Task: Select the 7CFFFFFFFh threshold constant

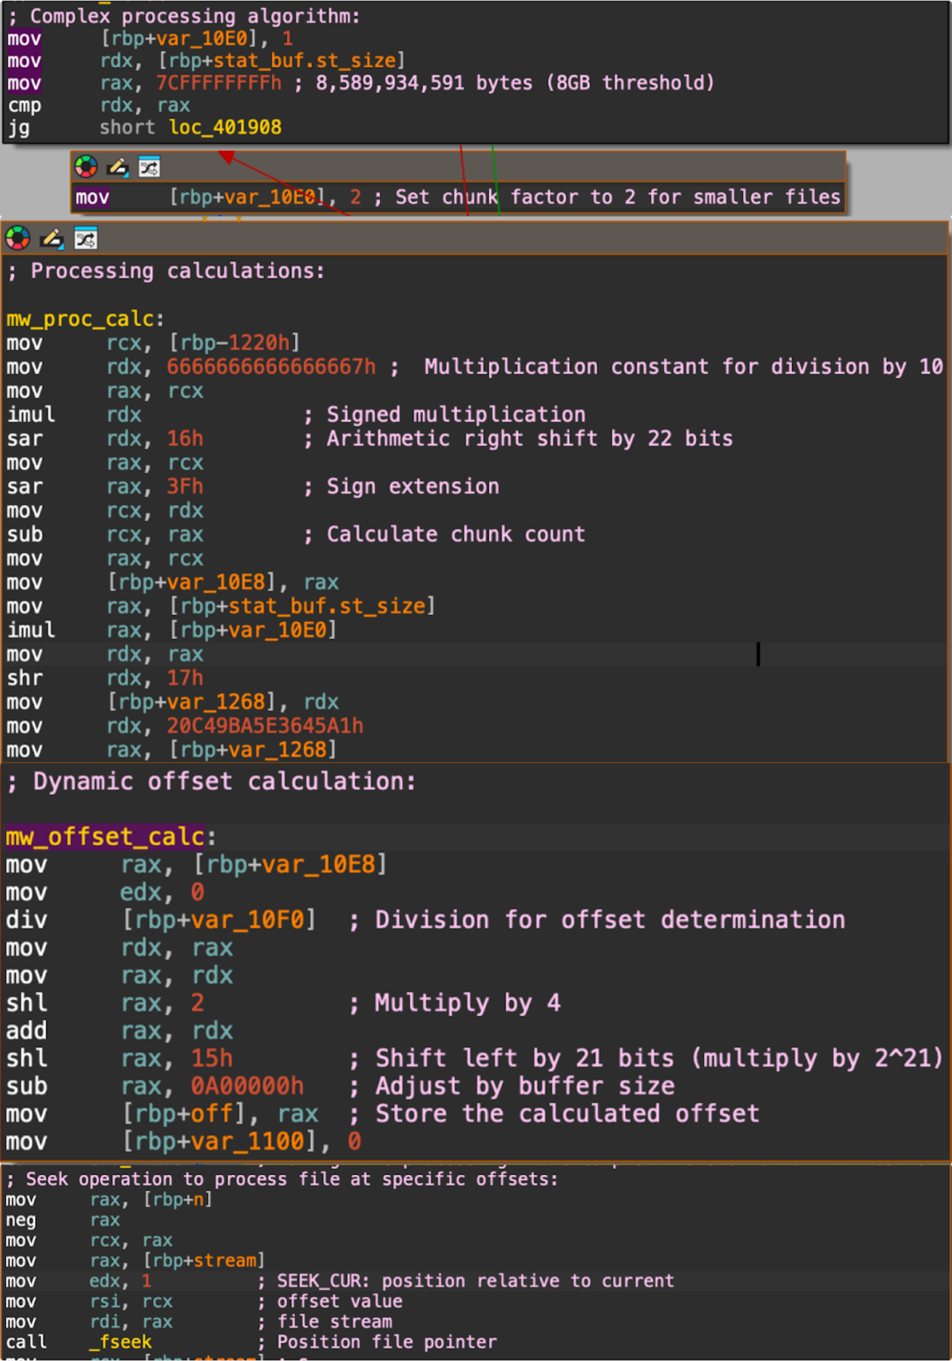Action: coord(219,83)
